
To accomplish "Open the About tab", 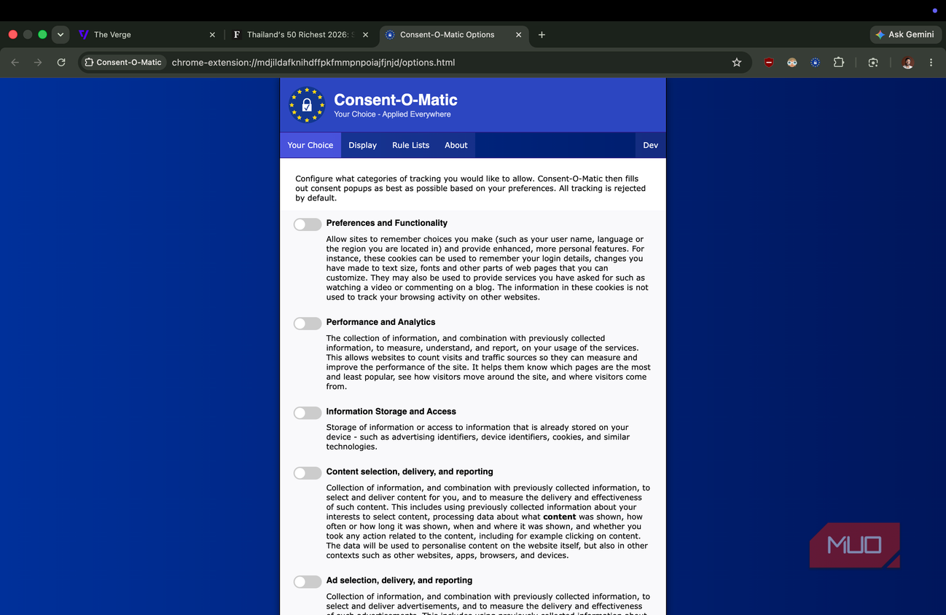I will coord(456,145).
